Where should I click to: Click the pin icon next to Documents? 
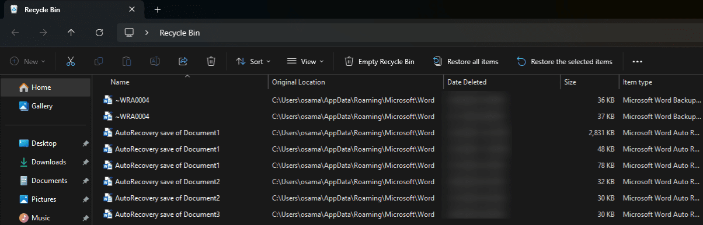[x=86, y=181]
